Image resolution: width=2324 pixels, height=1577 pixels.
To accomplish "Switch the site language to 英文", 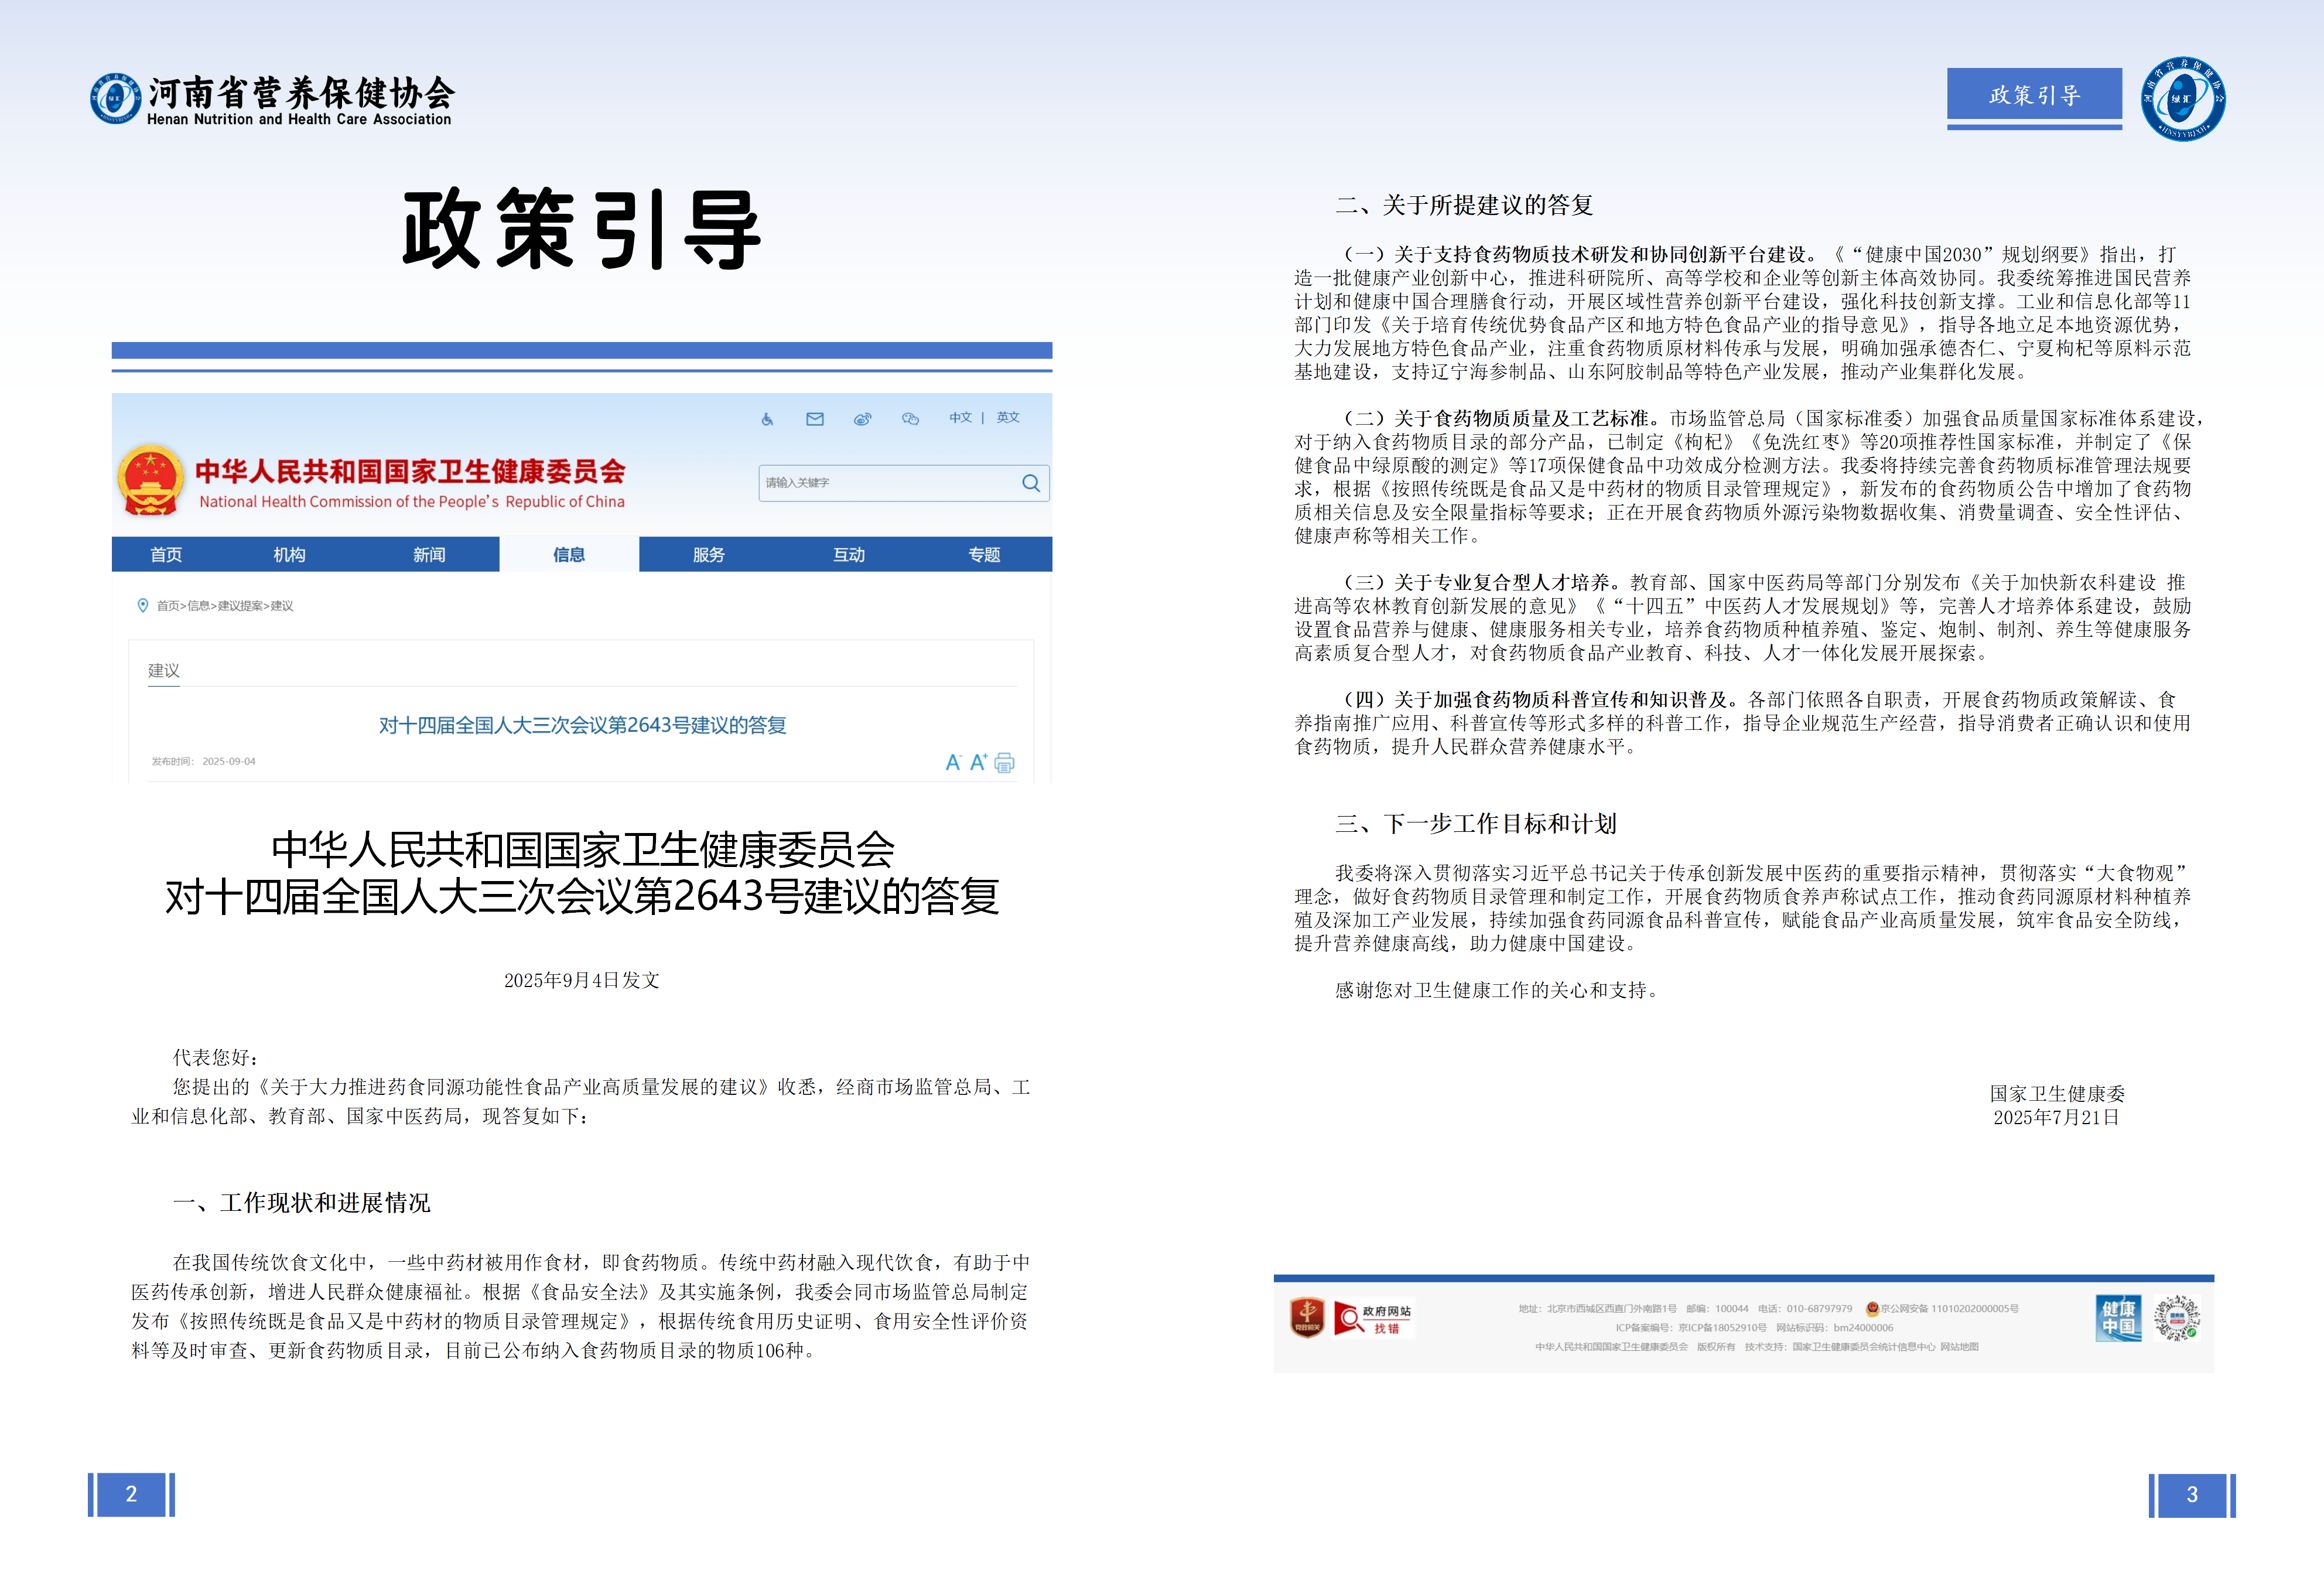I will tap(1007, 418).
